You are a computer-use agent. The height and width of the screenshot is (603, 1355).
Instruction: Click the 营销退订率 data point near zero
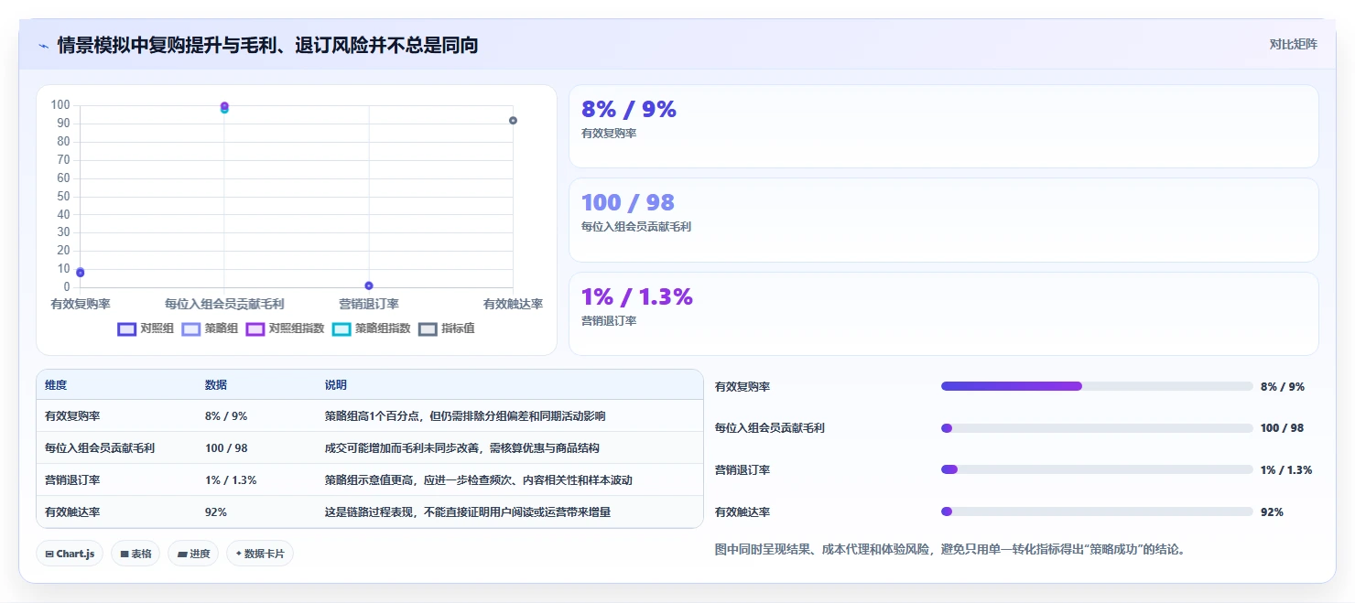point(369,285)
